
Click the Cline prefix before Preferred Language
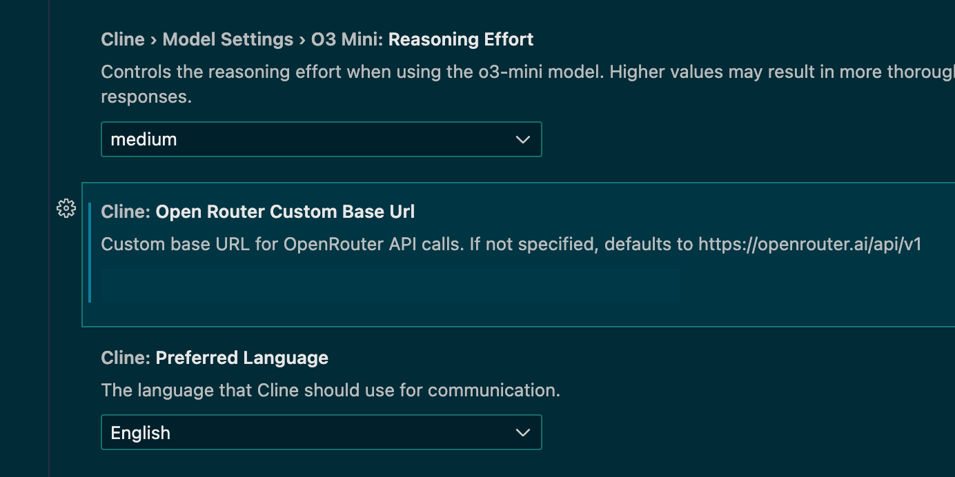[126, 358]
